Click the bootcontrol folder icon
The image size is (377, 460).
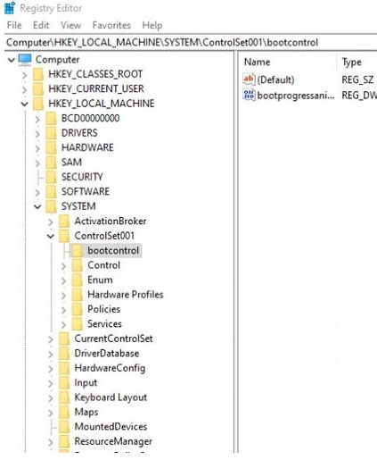click(x=78, y=250)
